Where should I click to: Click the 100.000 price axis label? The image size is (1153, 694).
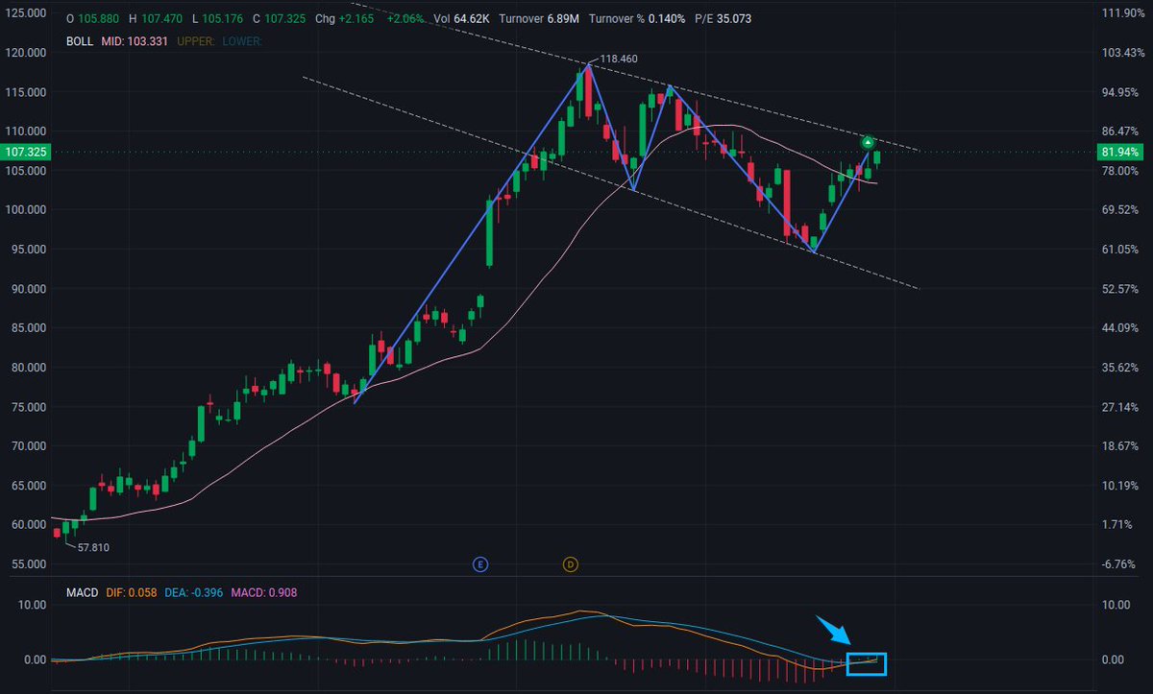[24, 210]
